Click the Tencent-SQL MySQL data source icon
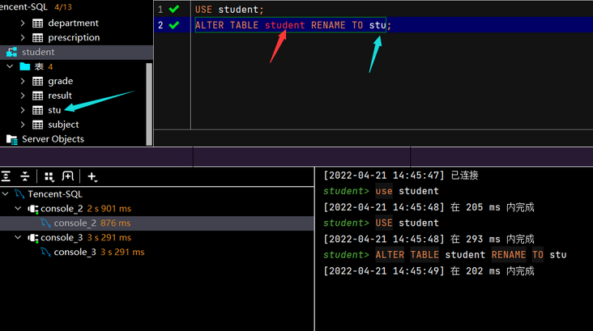Image resolution: width=593 pixels, height=331 pixels. coord(19,194)
